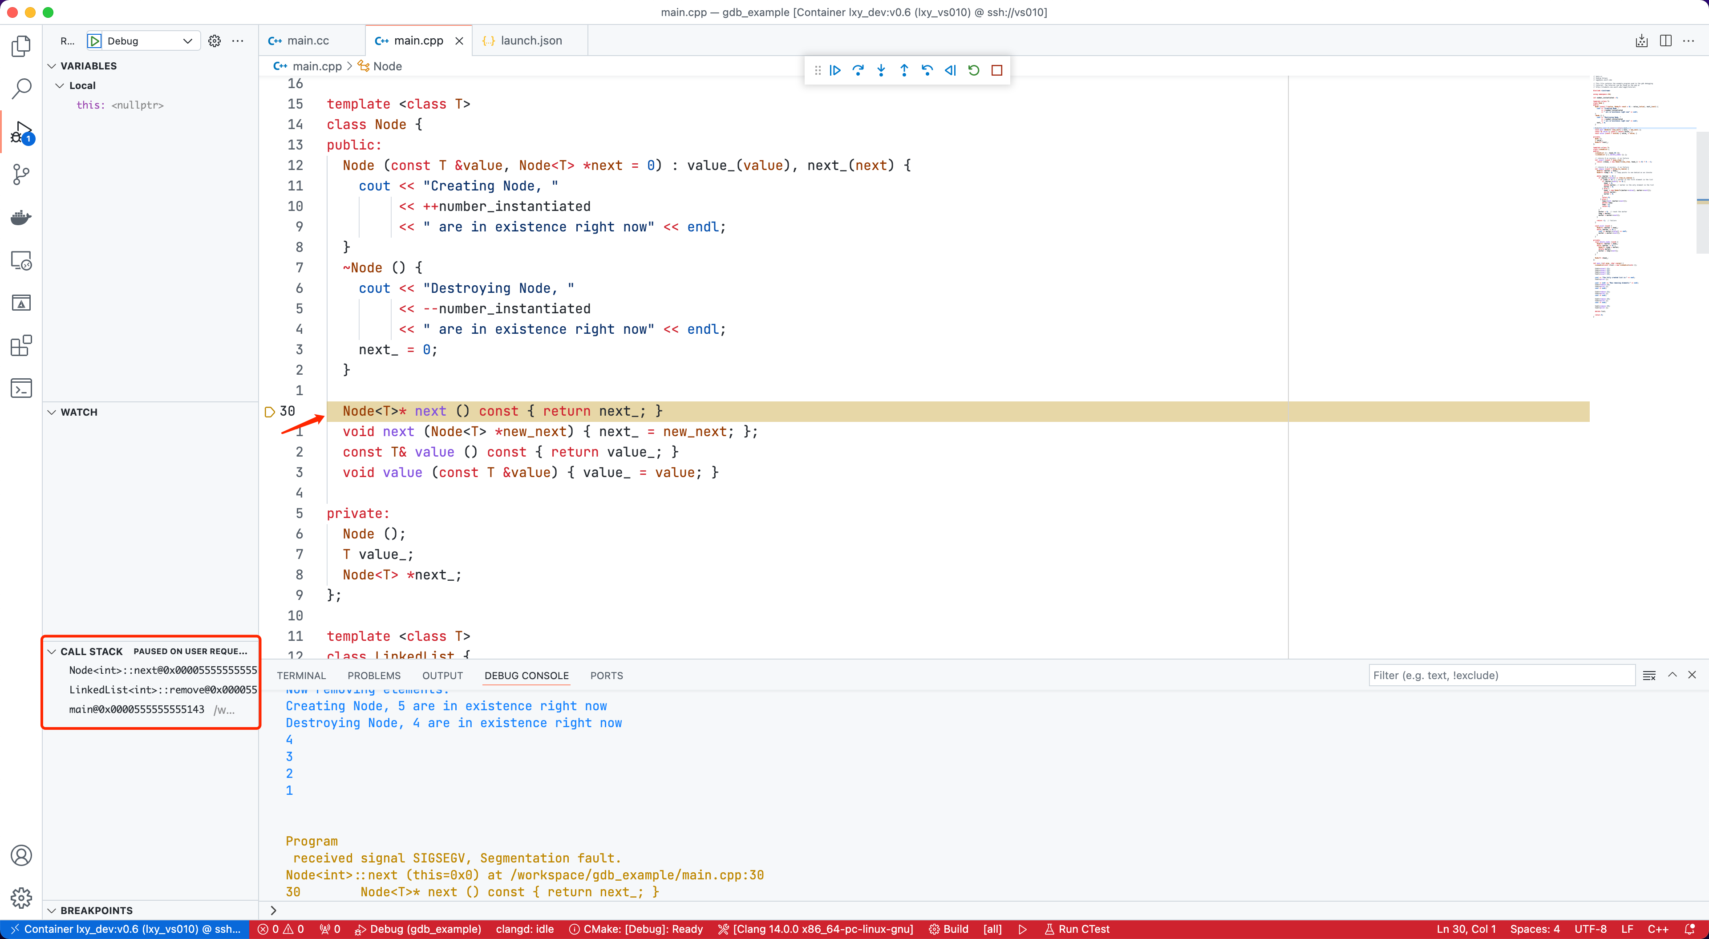Viewport: 1709px width, 939px height.
Task: Click the Step Out debug icon
Action: (x=904, y=70)
